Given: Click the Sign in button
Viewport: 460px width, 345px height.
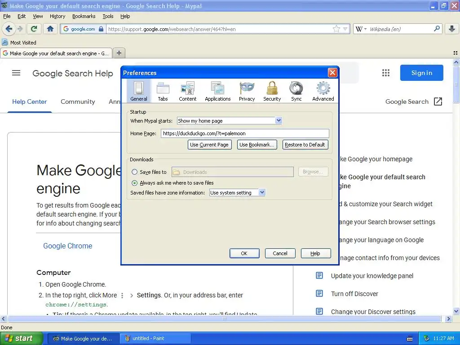Looking at the screenshot, I should point(421,73).
